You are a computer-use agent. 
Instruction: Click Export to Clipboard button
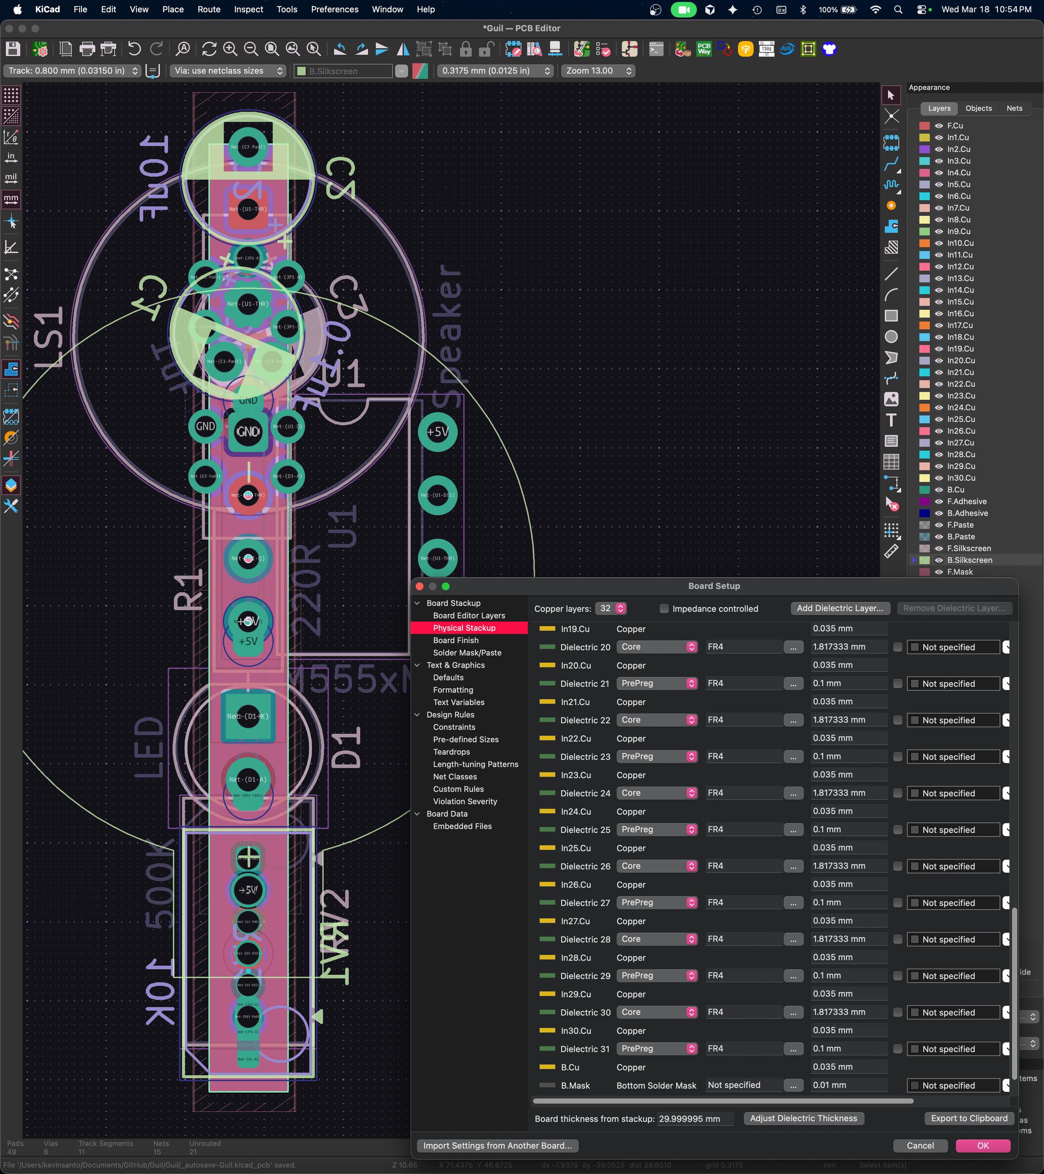[x=969, y=1118]
